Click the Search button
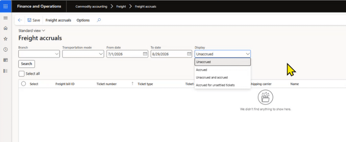Screen dimensions: 346x142 click(26, 64)
